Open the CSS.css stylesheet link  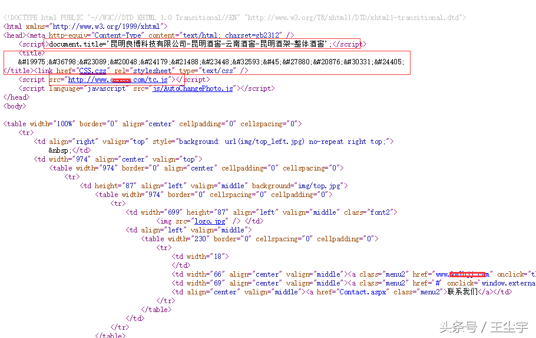pyautogui.click(x=92, y=71)
